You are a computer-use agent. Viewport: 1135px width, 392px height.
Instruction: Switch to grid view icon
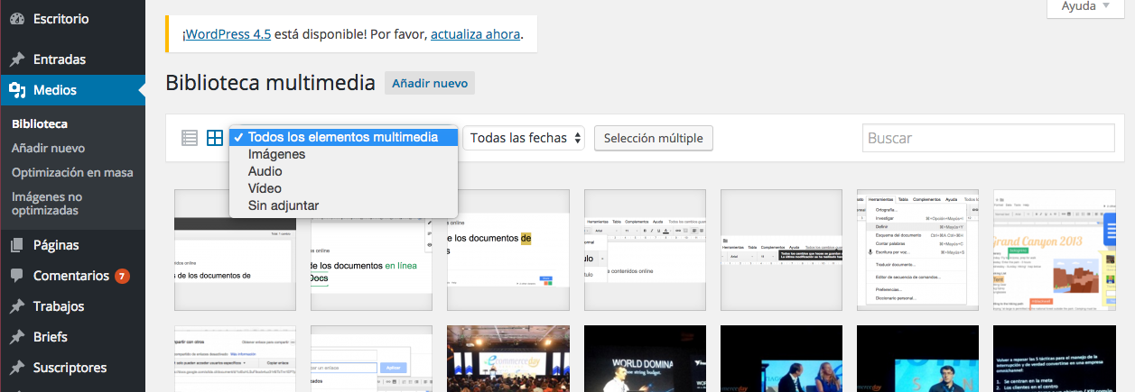click(215, 138)
